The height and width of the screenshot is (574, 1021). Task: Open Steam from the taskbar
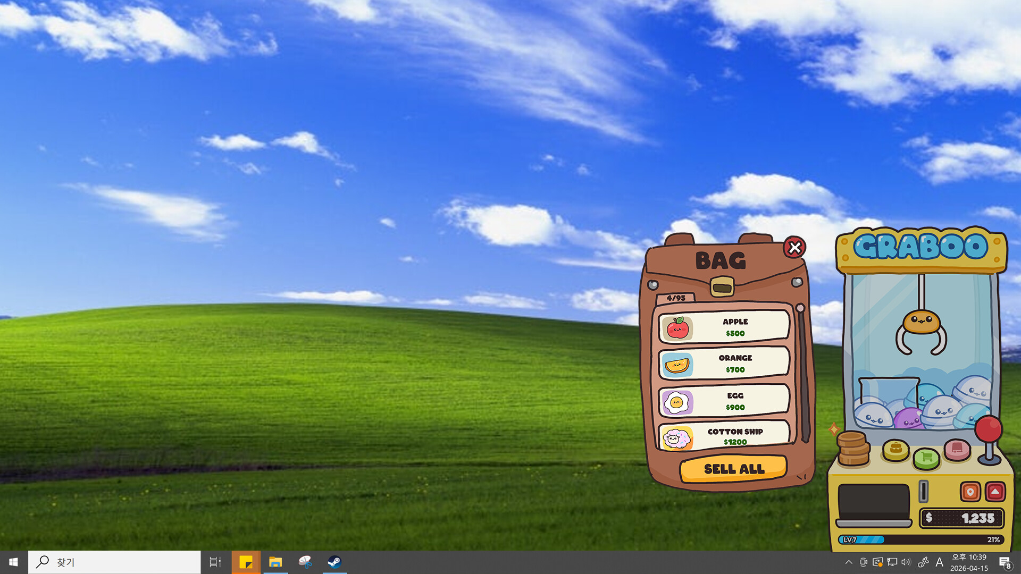coord(334,562)
